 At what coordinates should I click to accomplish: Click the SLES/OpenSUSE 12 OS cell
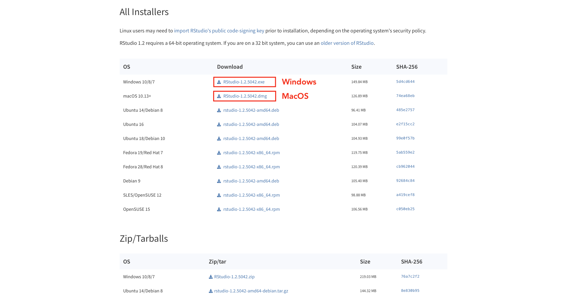tap(142, 195)
